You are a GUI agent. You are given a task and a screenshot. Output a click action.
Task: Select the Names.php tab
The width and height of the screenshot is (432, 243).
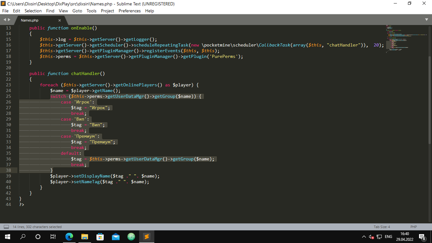30,20
